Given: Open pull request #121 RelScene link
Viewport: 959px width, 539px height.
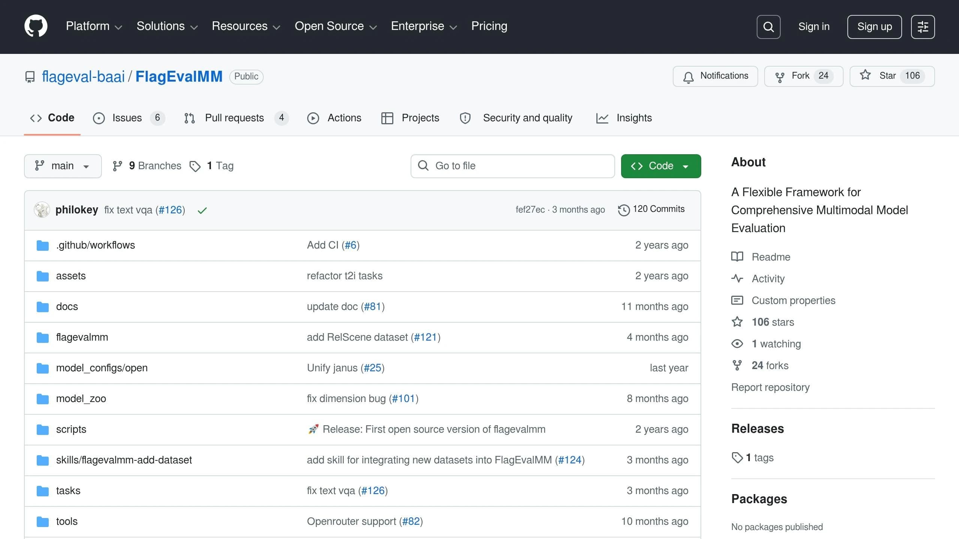Looking at the screenshot, I should pyautogui.click(x=425, y=337).
